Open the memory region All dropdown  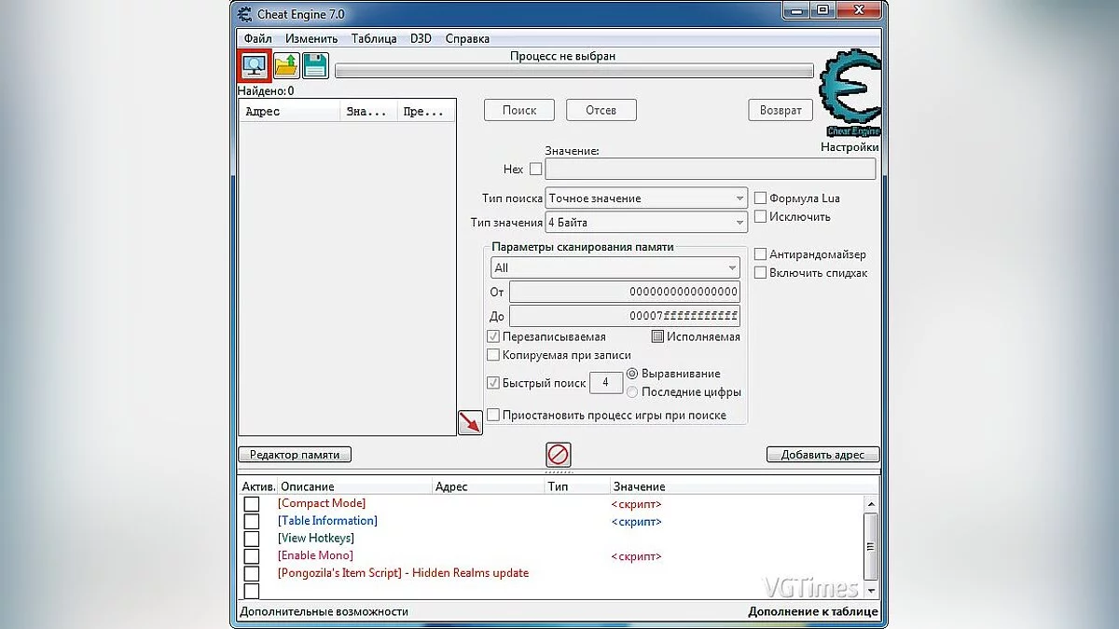coord(615,267)
